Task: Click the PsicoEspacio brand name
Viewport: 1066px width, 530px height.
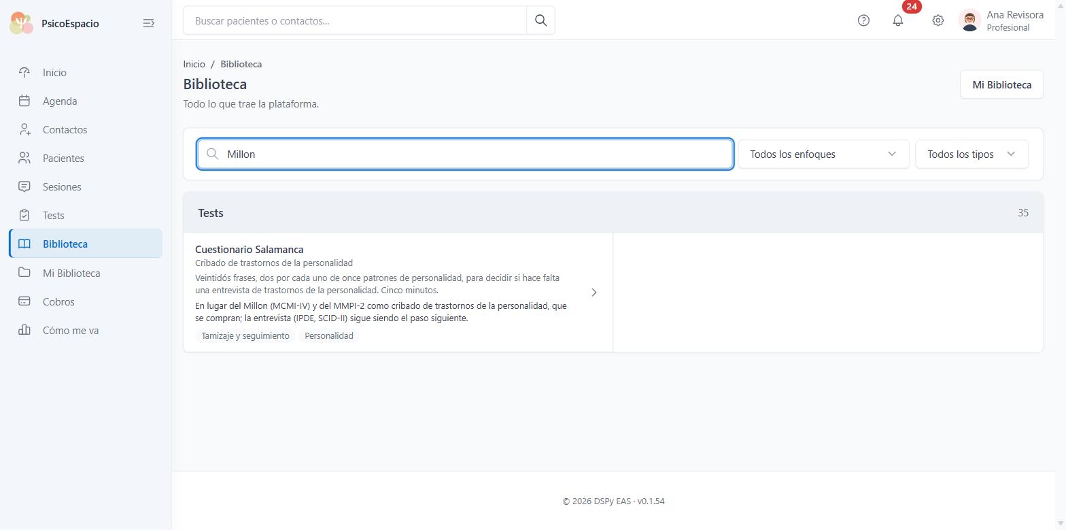Action: pyautogui.click(x=70, y=23)
